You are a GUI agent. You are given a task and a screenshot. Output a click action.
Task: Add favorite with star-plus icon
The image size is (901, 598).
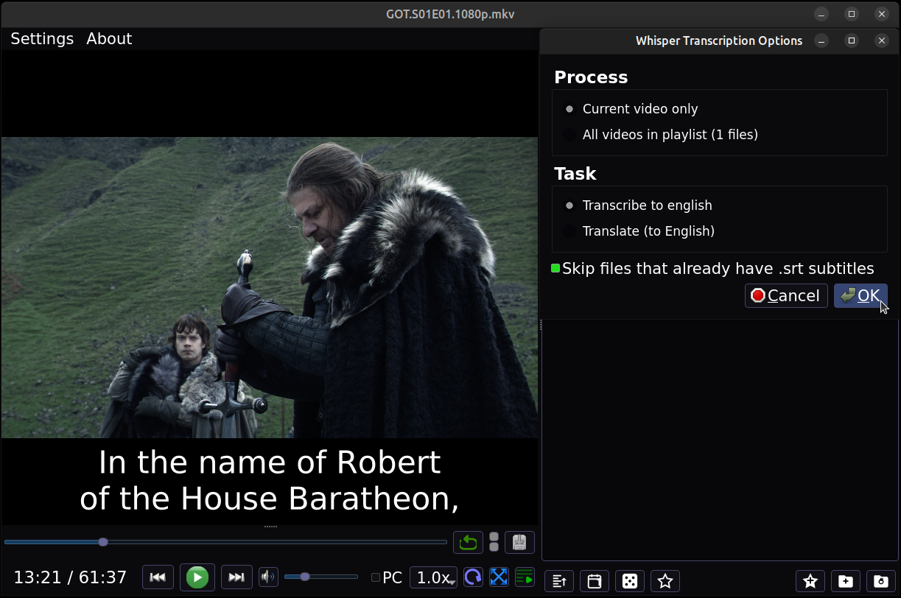(x=810, y=581)
